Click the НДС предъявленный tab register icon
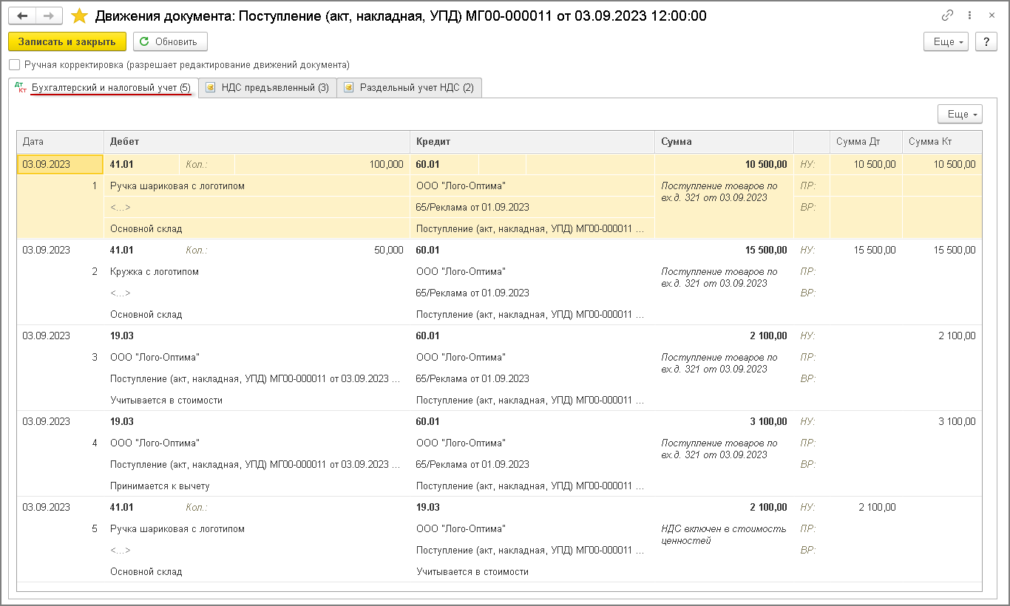 (x=211, y=88)
